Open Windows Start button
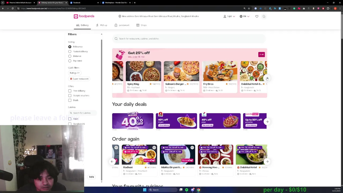343x193 pixels. coord(145,190)
